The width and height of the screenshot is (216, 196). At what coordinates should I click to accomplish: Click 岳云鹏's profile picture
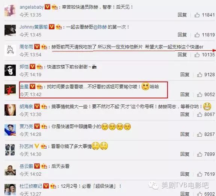(10, 170)
